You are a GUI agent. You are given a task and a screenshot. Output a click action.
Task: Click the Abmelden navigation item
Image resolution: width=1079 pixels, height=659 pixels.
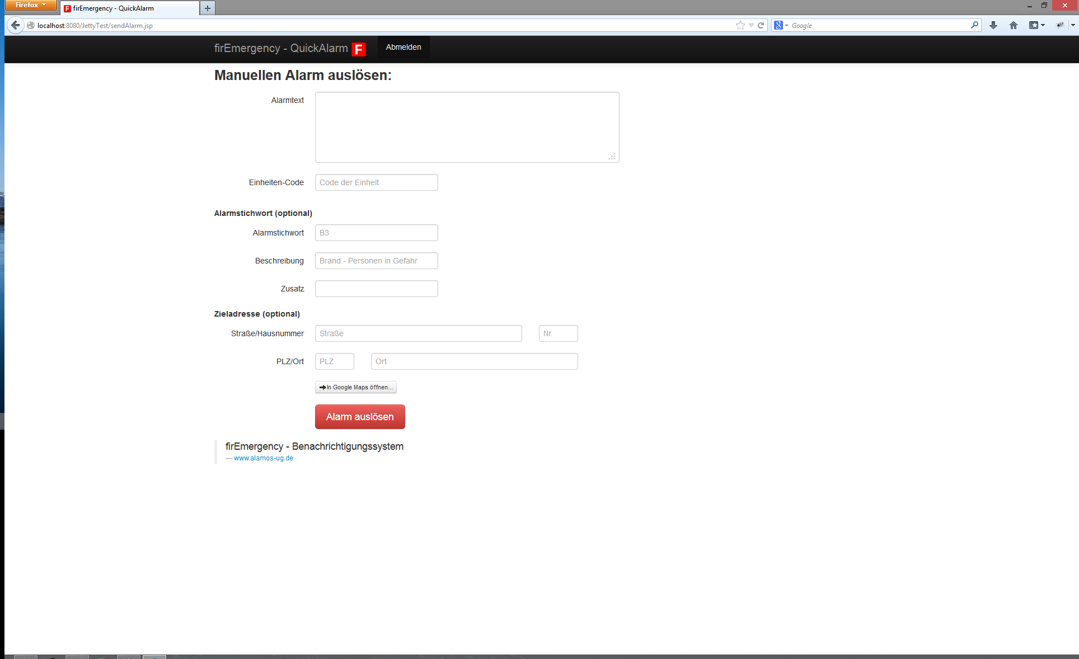click(403, 47)
